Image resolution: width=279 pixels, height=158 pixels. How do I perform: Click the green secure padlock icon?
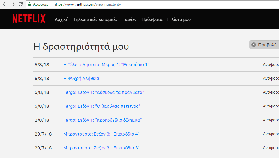pyautogui.click(x=29, y=4)
